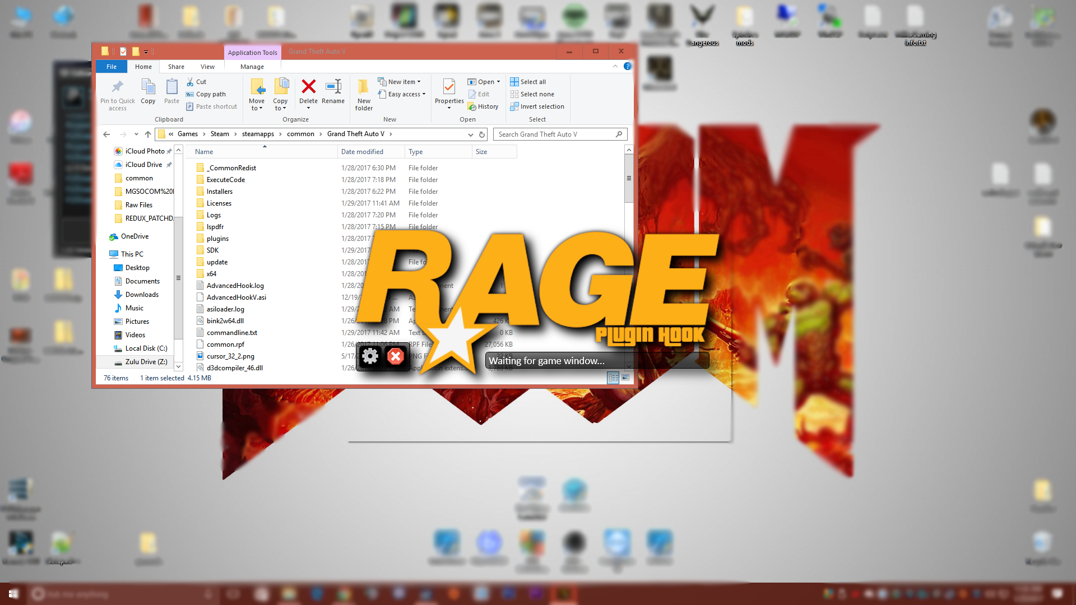The height and width of the screenshot is (605, 1076).
Task: Open the address bar history dropdown arrow
Action: click(470, 134)
